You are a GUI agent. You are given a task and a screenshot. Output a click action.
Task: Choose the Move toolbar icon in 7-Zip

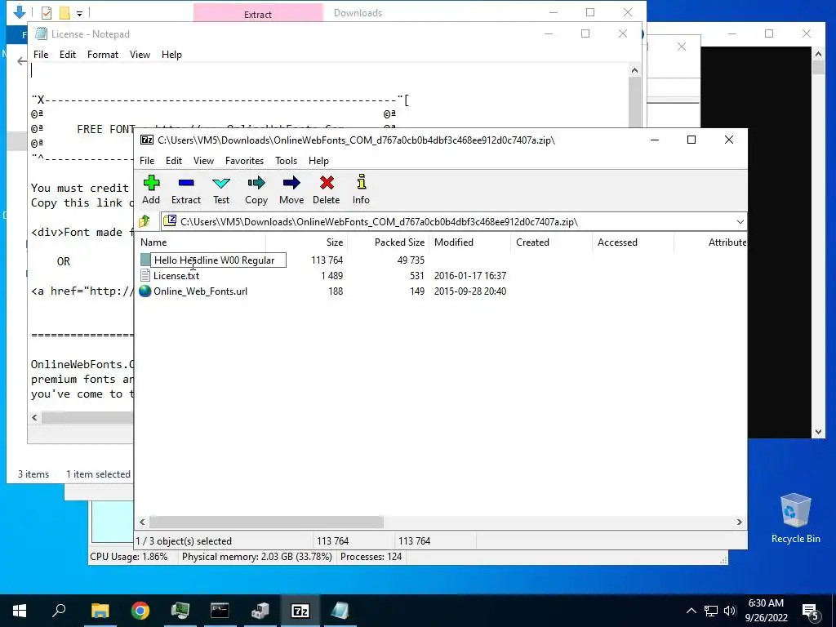click(291, 189)
